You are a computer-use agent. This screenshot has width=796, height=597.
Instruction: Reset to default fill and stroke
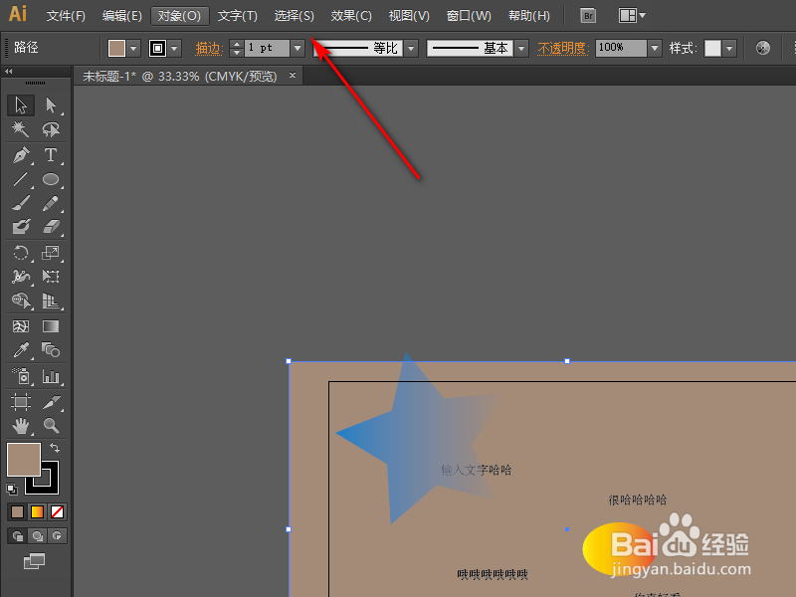[12, 490]
